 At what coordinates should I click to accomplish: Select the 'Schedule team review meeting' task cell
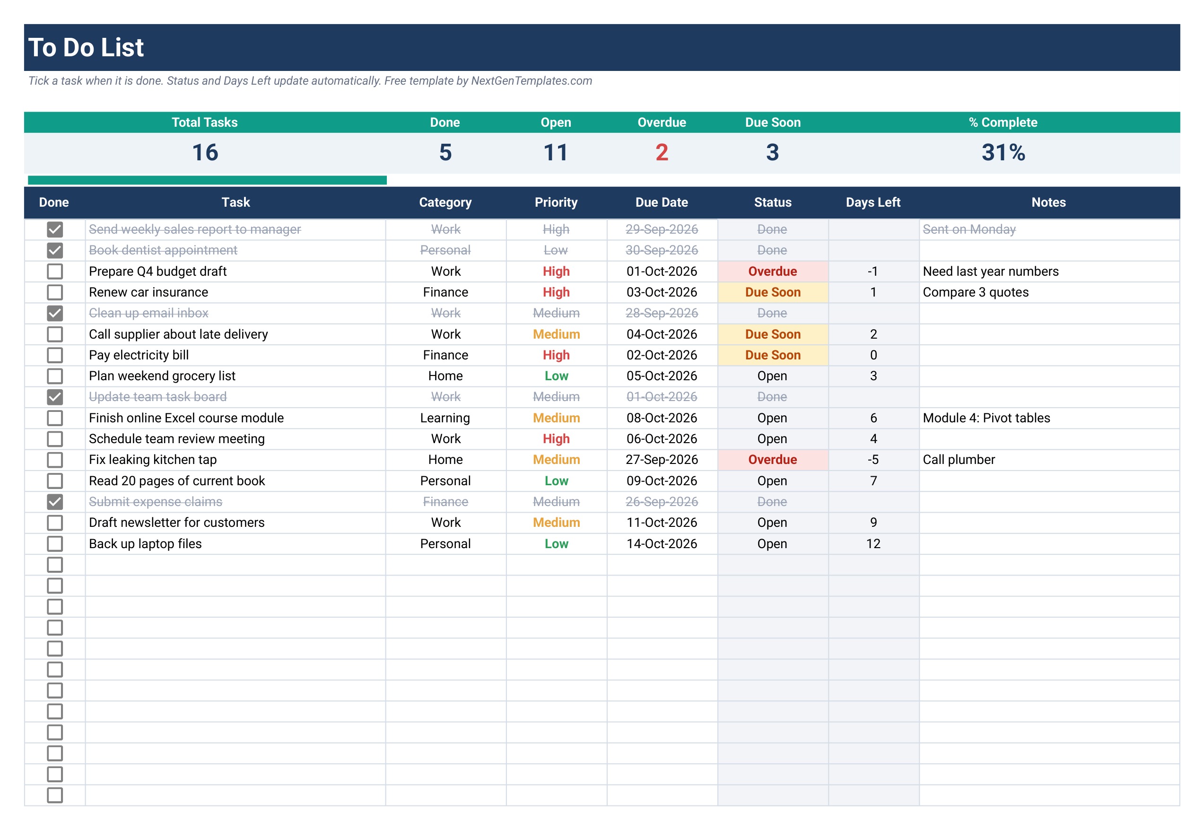click(236, 439)
